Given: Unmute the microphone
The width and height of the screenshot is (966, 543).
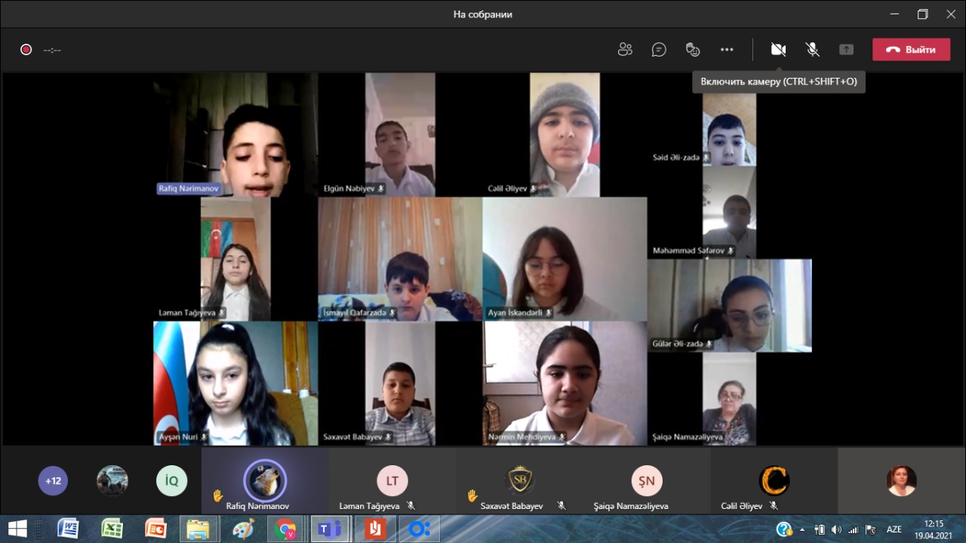Looking at the screenshot, I should tap(812, 50).
